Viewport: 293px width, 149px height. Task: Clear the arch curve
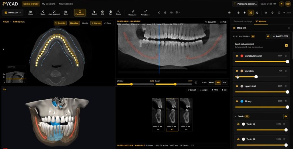(108, 23)
